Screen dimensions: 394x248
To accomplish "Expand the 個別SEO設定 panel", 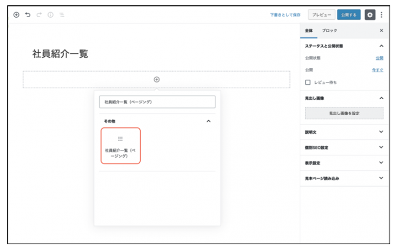I will click(381, 147).
